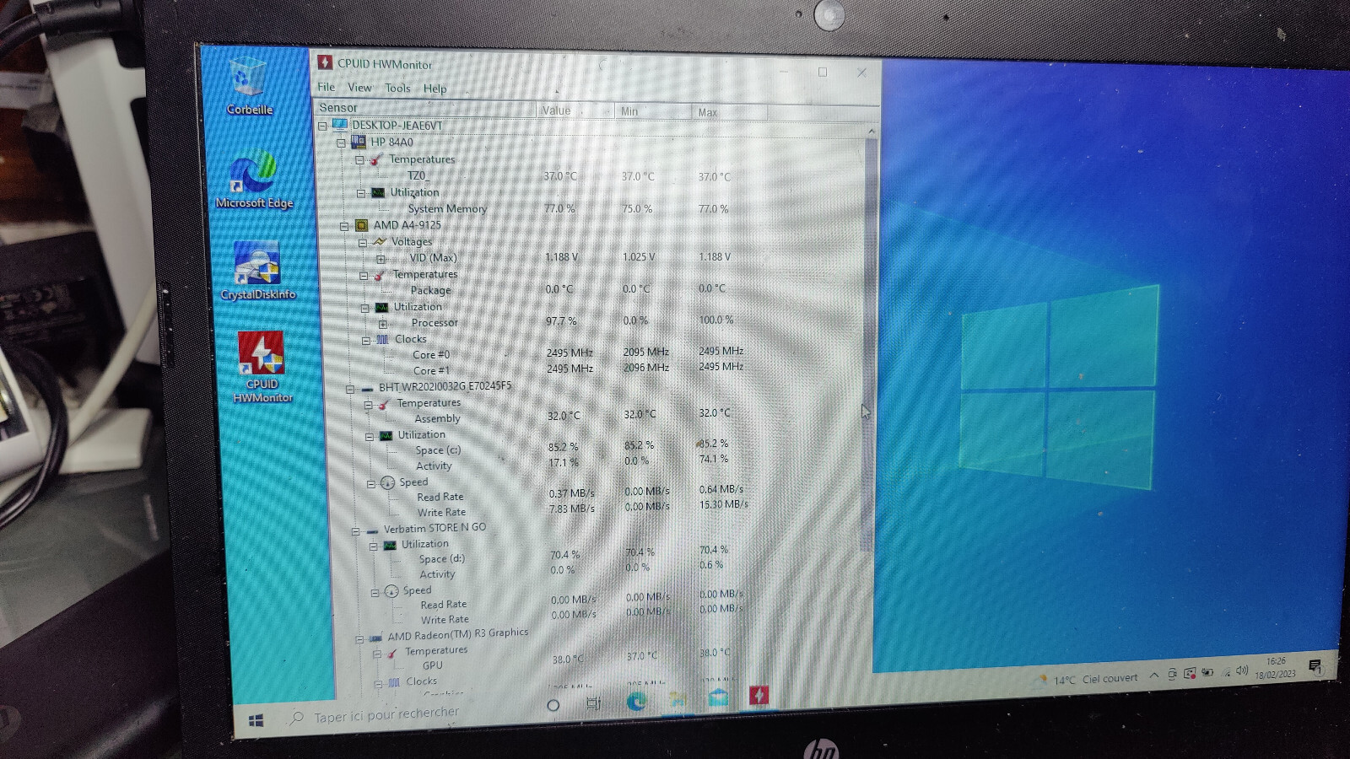Click the Sensor column header
Viewport: 1350px width, 759px height.
(424, 108)
